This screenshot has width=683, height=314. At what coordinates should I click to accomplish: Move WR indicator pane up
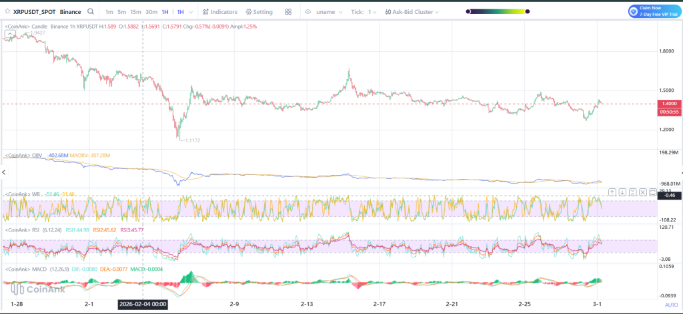612,192
